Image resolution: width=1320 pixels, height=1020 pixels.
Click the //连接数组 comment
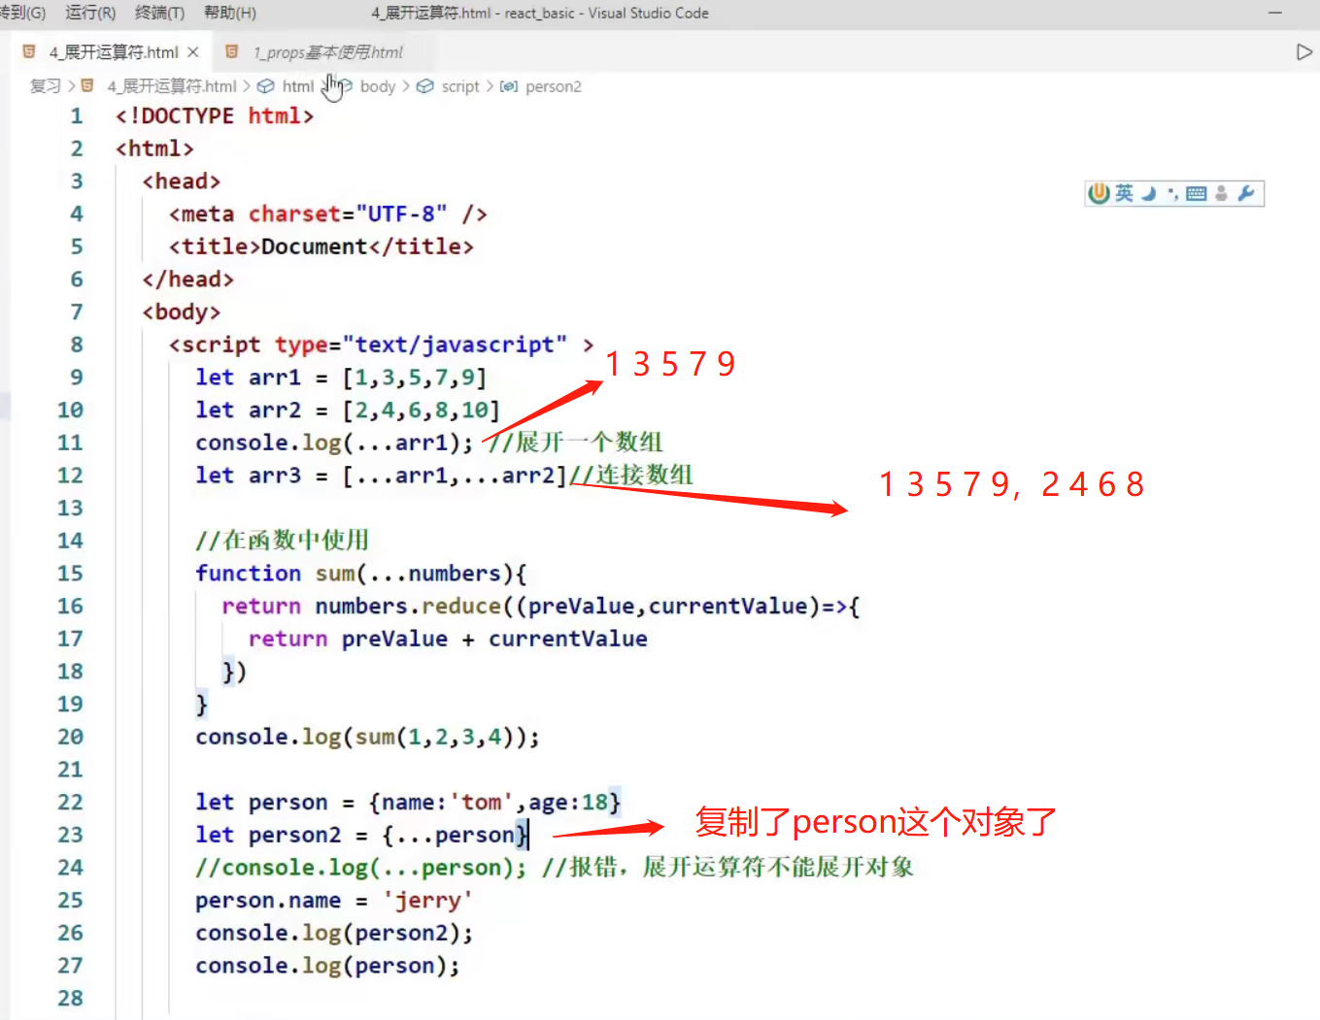click(631, 476)
